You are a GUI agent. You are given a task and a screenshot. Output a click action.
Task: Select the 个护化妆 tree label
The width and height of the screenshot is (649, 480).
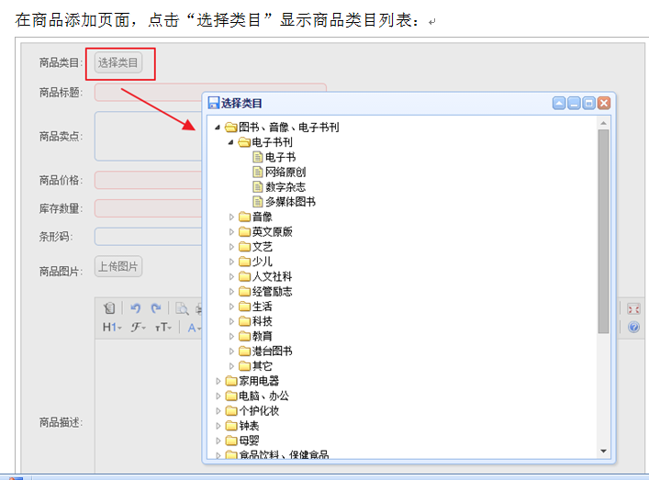[259, 411]
